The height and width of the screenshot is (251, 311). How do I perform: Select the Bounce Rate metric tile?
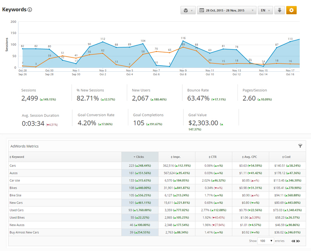click(x=209, y=95)
